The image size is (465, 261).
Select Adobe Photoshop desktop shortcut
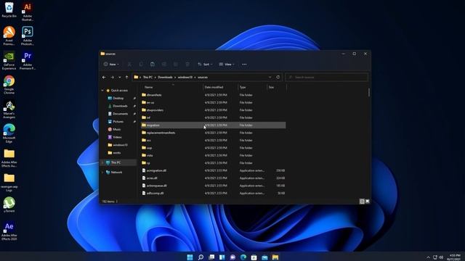point(28,36)
